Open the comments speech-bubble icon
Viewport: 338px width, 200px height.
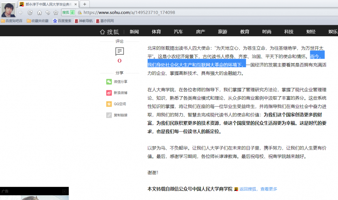119,51
